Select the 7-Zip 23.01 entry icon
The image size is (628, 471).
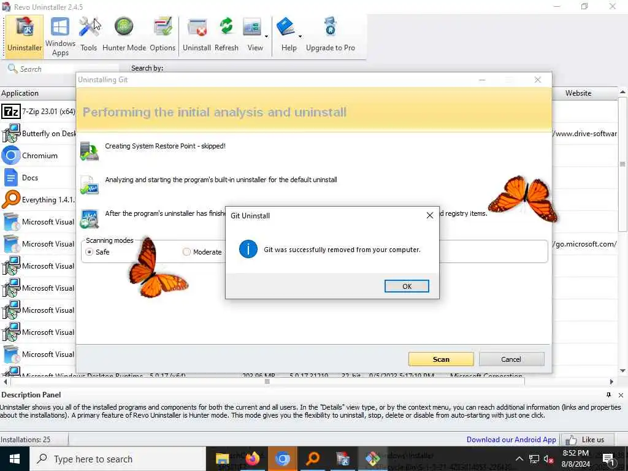[x=11, y=112]
